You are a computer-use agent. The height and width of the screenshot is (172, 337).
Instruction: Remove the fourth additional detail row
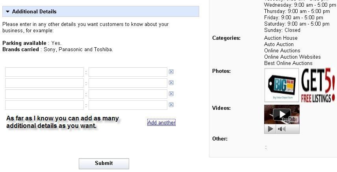click(x=171, y=105)
